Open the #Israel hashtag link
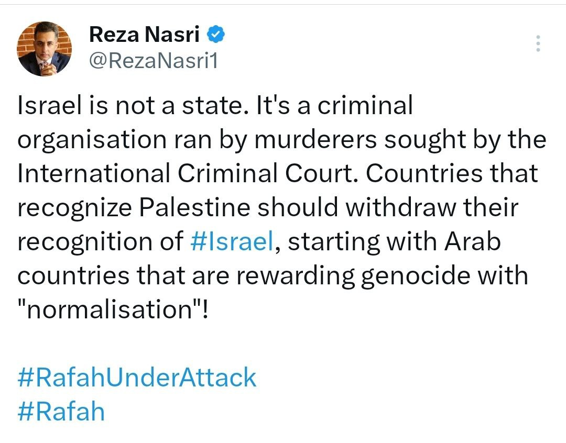The height and width of the screenshot is (443, 566). coord(231,241)
